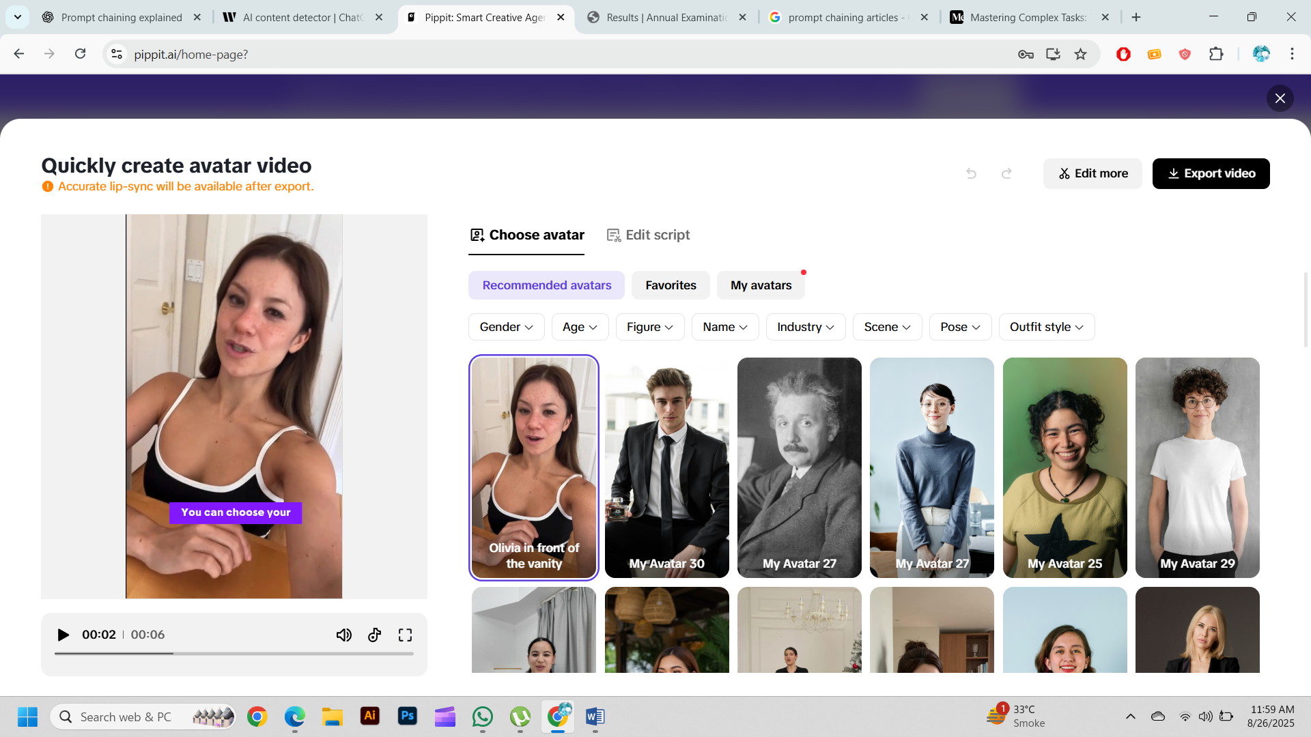Screen dimensions: 1311x737
Task: Expand the Gender filter dropdown
Action: pyautogui.click(x=506, y=327)
